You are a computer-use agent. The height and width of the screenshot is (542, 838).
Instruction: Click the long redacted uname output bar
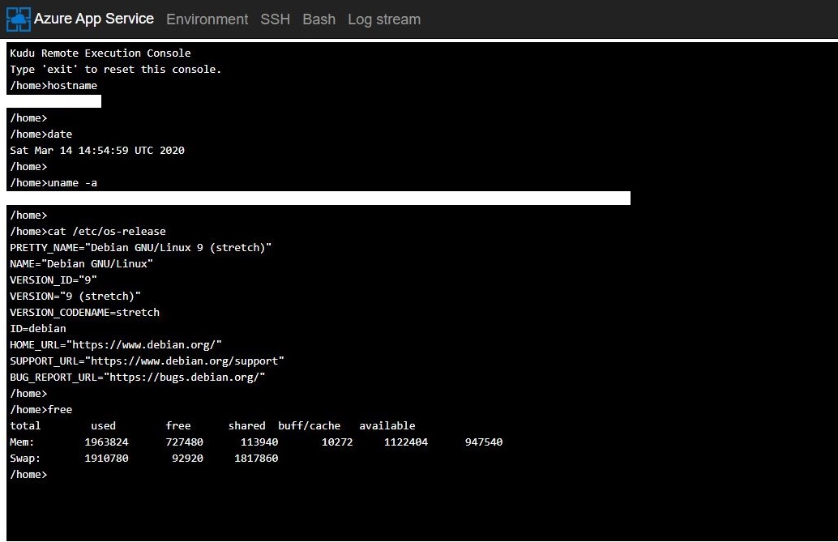pyautogui.click(x=319, y=198)
